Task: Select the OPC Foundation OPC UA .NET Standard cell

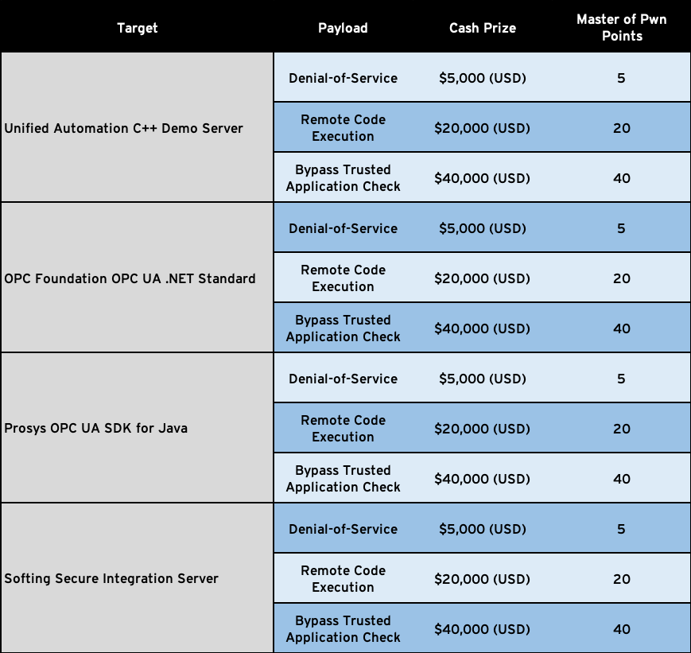Action: click(x=130, y=278)
